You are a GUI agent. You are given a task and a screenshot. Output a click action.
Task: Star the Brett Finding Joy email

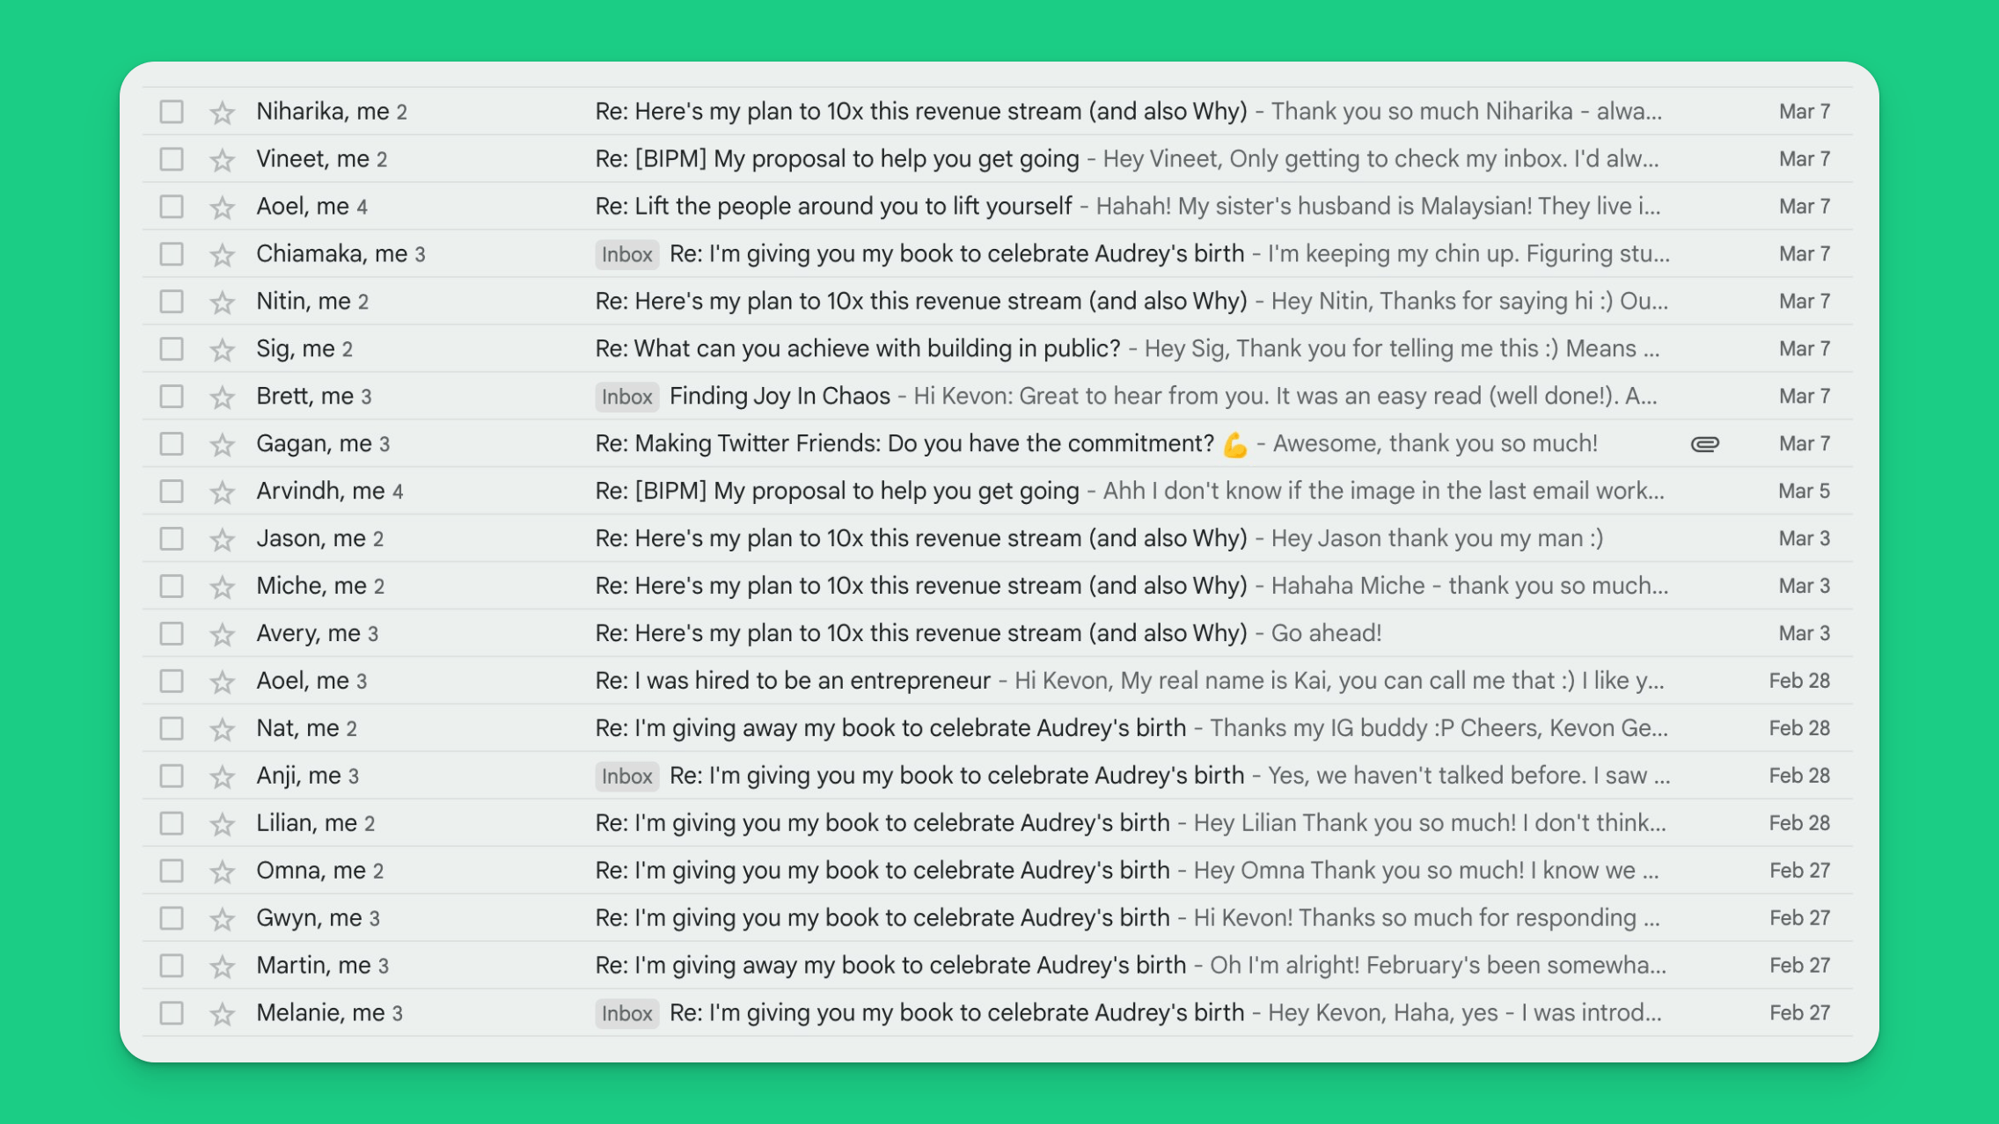coord(222,398)
